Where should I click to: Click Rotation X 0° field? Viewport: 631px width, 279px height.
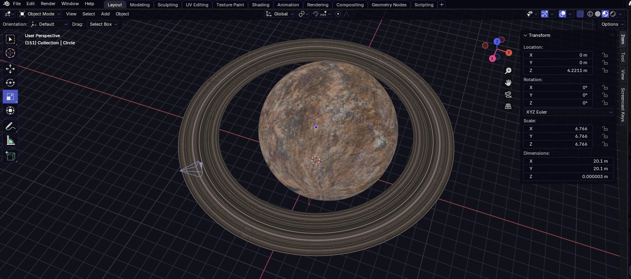click(558, 87)
